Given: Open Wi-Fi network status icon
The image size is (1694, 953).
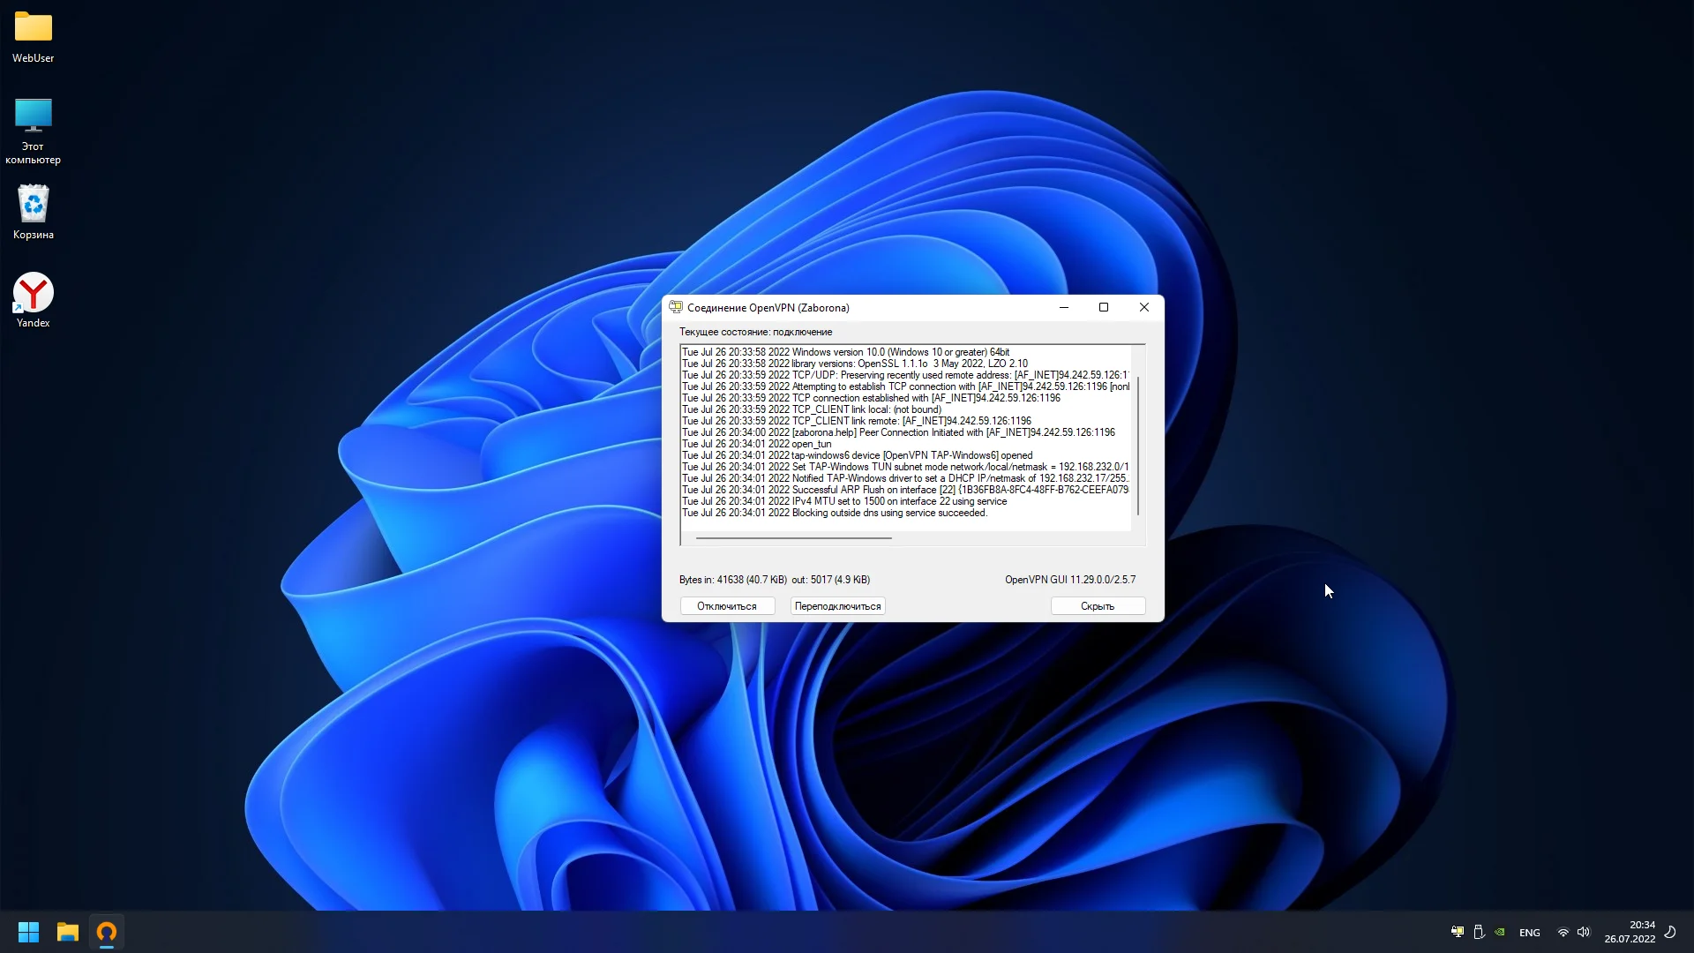Looking at the screenshot, I should tap(1563, 932).
